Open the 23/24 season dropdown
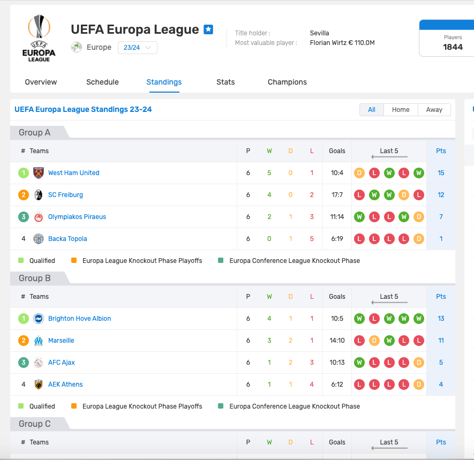This screenshot has height=460, width=474. point(138,48)
